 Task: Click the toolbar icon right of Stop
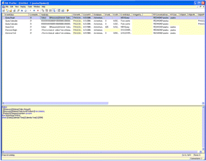pyautogui.click(x=43, y=11)
